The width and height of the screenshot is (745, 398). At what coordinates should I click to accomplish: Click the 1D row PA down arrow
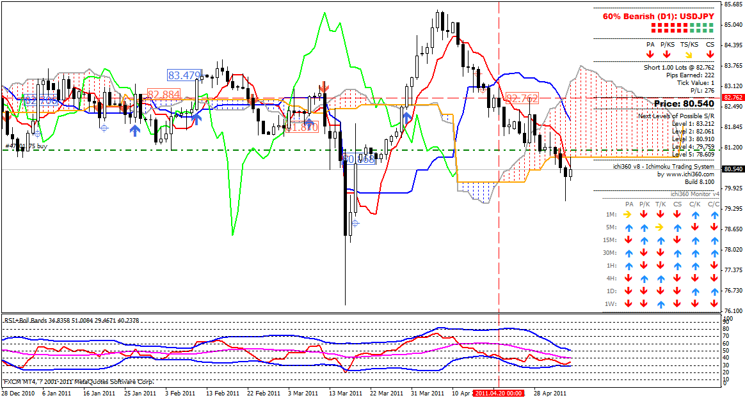pos(628,291)
